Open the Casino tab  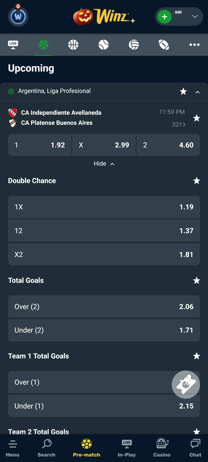(161, 448)
